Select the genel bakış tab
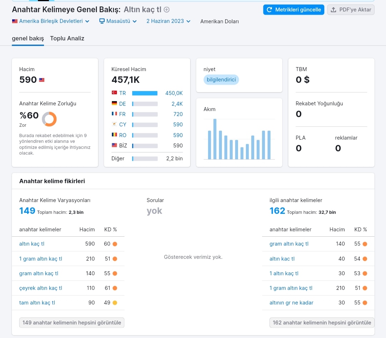 tap(28, 38)
